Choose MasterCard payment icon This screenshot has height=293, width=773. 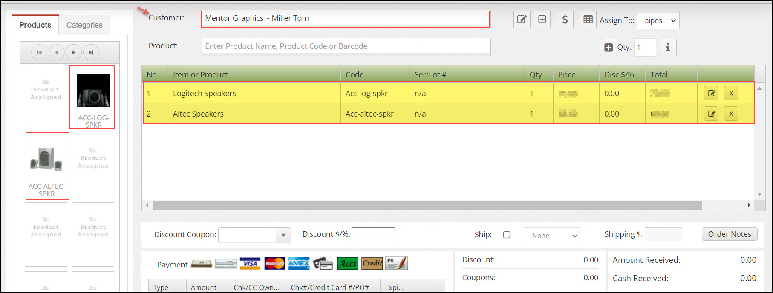click(x=274, y=264)
